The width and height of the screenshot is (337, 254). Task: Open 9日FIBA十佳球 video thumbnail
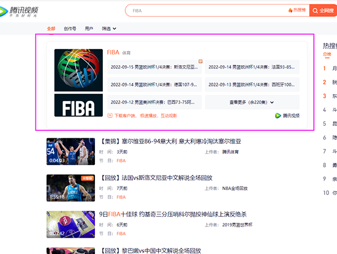[x=71, y=224]
